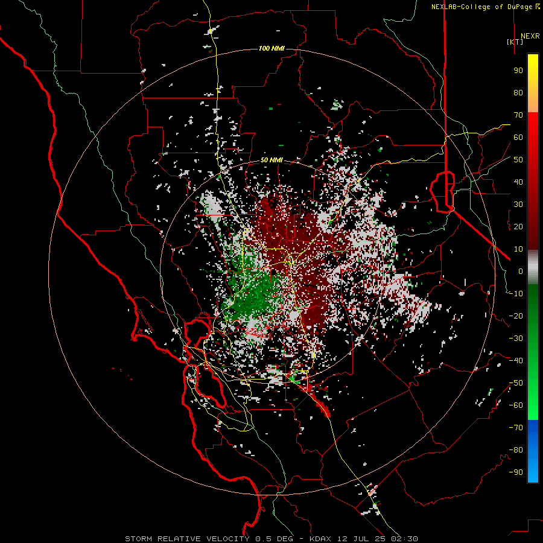
Task: Click the 12 JUL 25 date in the caption
Action: (361, 539)
